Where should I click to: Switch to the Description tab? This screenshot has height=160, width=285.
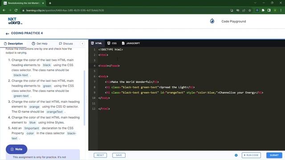[x=13, y=44]
